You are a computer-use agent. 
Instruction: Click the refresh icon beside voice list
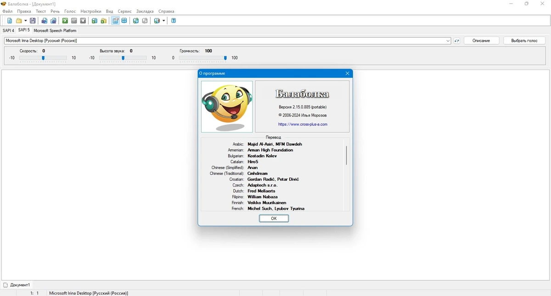click(x=457, y=41)
